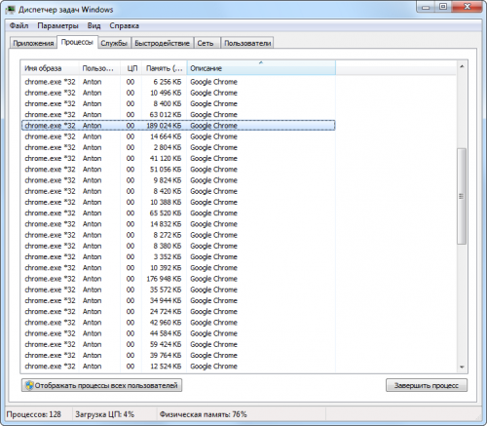
Task: Open the Параметры menu
Action: coord(57,25)
